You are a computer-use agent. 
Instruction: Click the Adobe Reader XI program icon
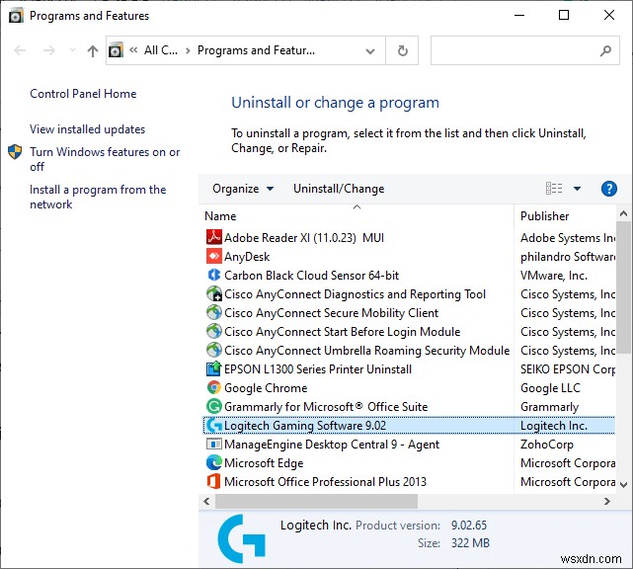pyautogui.click(x=213, y=237)
